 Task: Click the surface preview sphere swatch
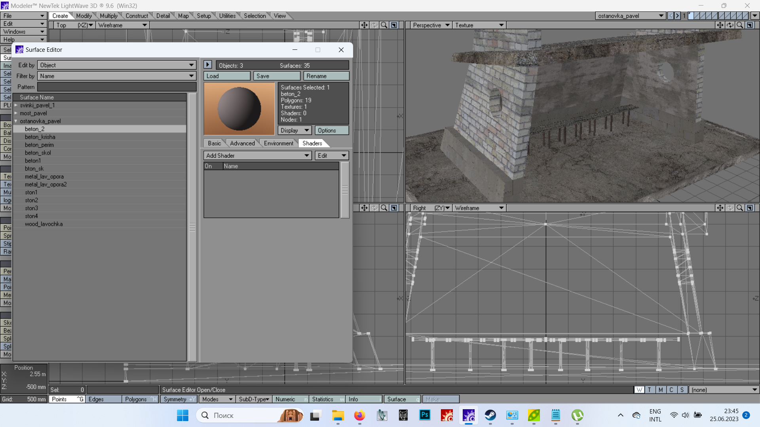239,109
